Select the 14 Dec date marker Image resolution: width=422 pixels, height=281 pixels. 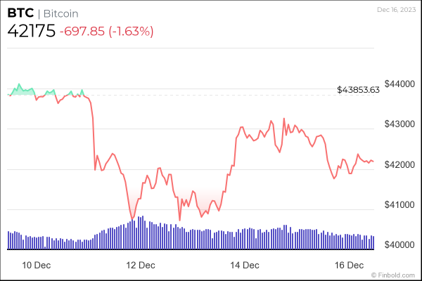pyautogui.click(x=246, y=265)
